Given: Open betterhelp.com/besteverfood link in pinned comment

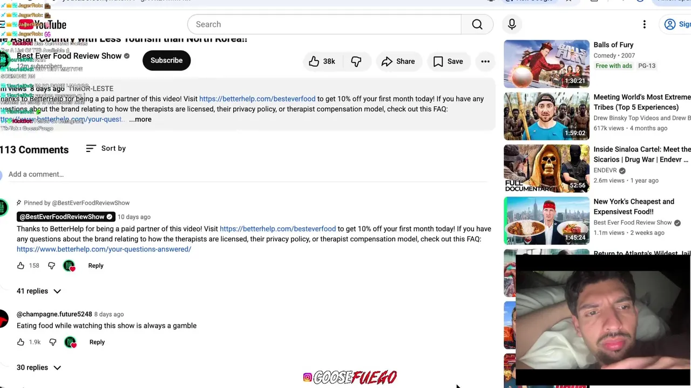Looking at the screenshot, I should click(277, 228).
